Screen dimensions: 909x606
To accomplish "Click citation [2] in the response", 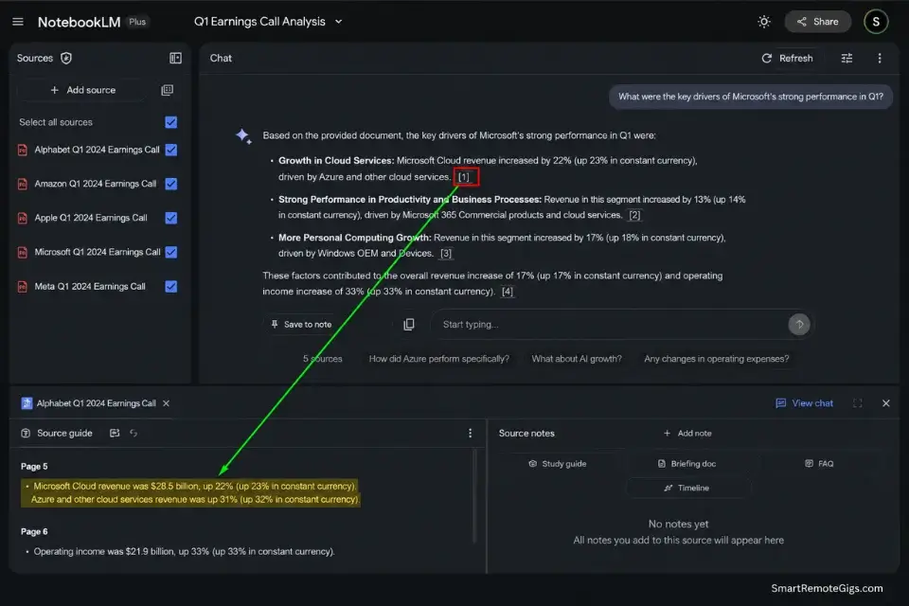I will [634, 215].
